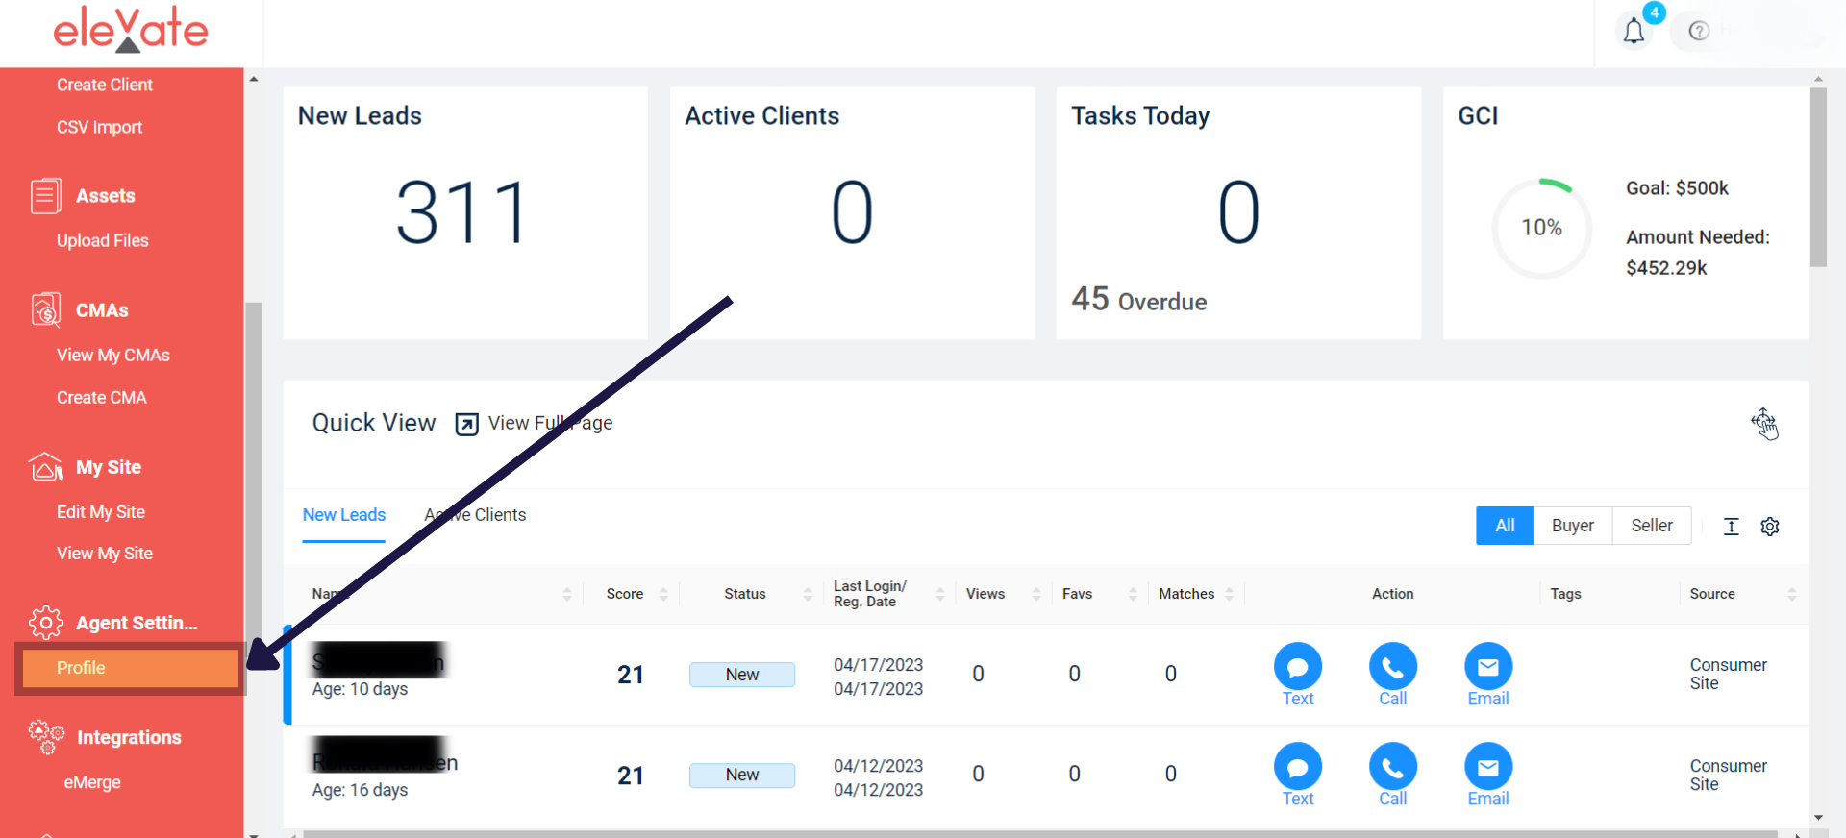1846x838 pixels.
Task: Open the notifications bell icon
Action: pos(1634,32)
